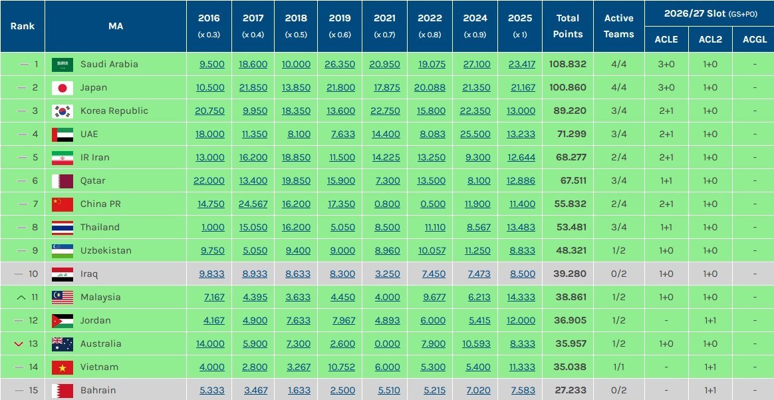Click the Japan flag icon

[x=63, y=88]
